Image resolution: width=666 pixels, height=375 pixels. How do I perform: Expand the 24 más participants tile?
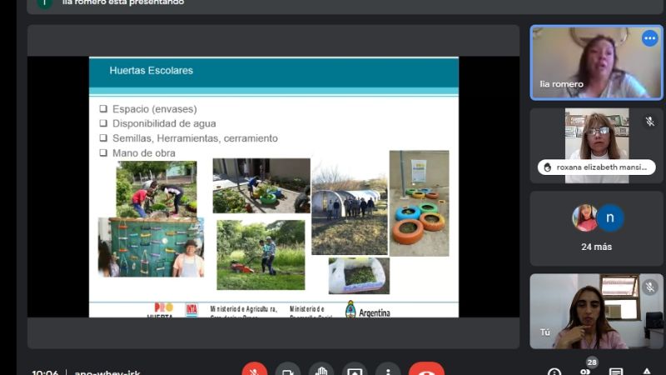pos(596,247)
